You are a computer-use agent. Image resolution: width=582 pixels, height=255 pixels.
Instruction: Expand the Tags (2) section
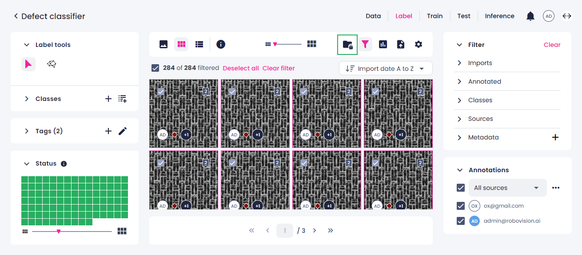point(27,131)
